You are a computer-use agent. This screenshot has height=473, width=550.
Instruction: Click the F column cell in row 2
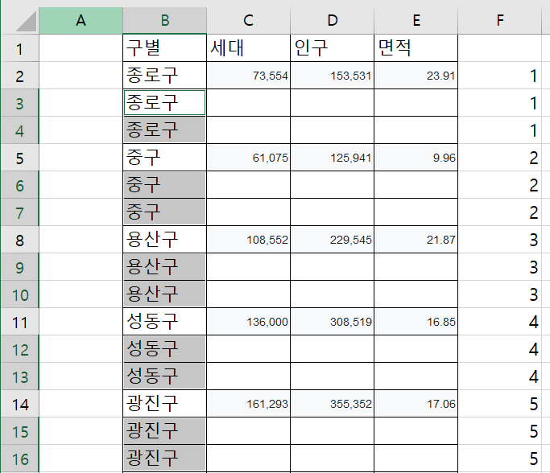pyautogui.click(x=500, y=76)
